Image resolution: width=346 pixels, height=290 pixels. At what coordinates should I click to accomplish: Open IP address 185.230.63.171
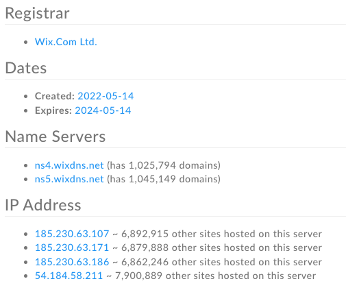(72, 247)
